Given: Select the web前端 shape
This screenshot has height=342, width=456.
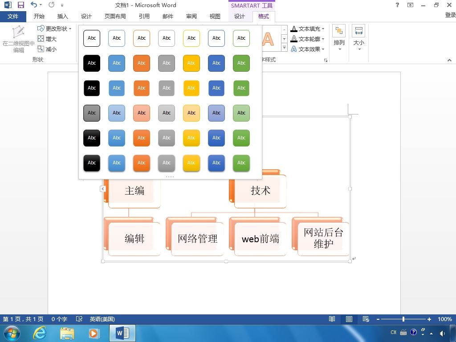Looking at the screenshot, I should [260, 239].
